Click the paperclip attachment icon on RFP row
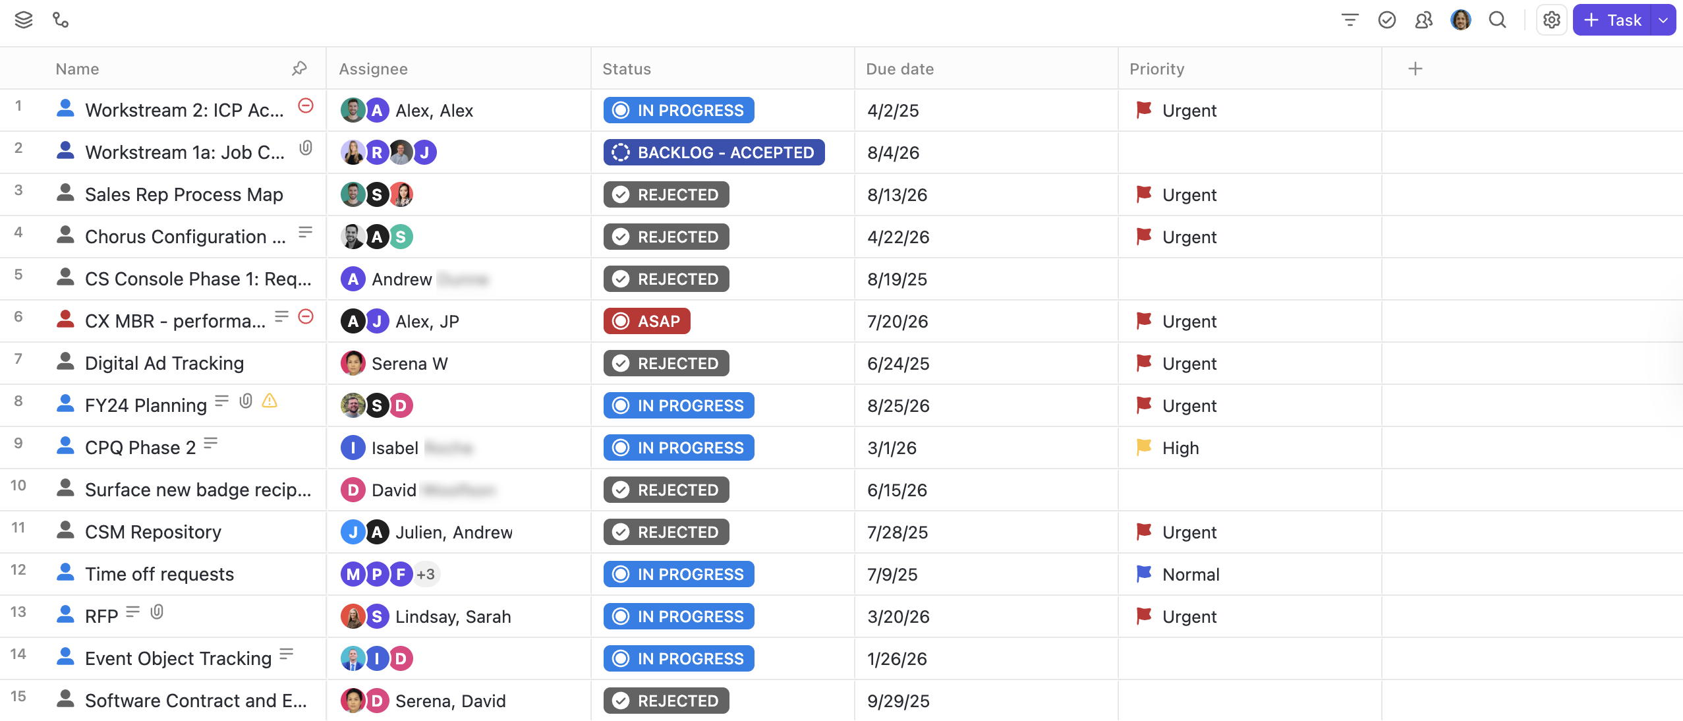 tap(156, 612)
